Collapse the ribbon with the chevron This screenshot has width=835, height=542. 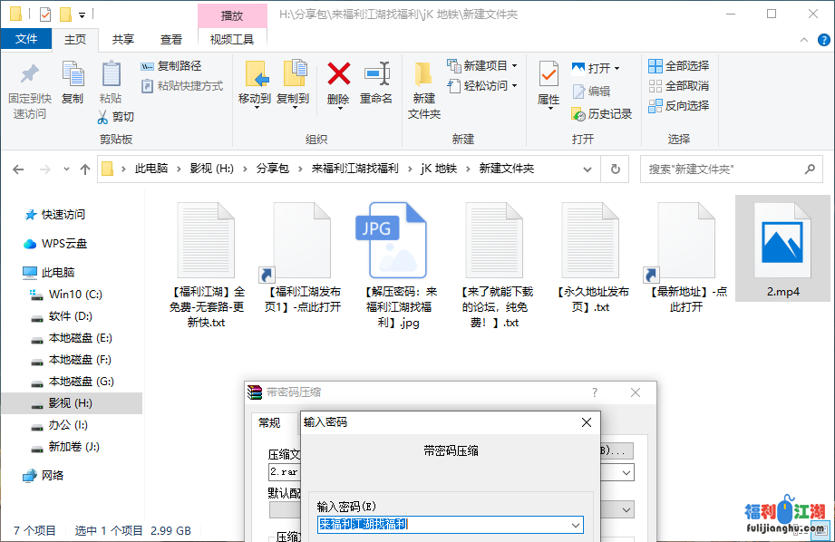[804, 40]
